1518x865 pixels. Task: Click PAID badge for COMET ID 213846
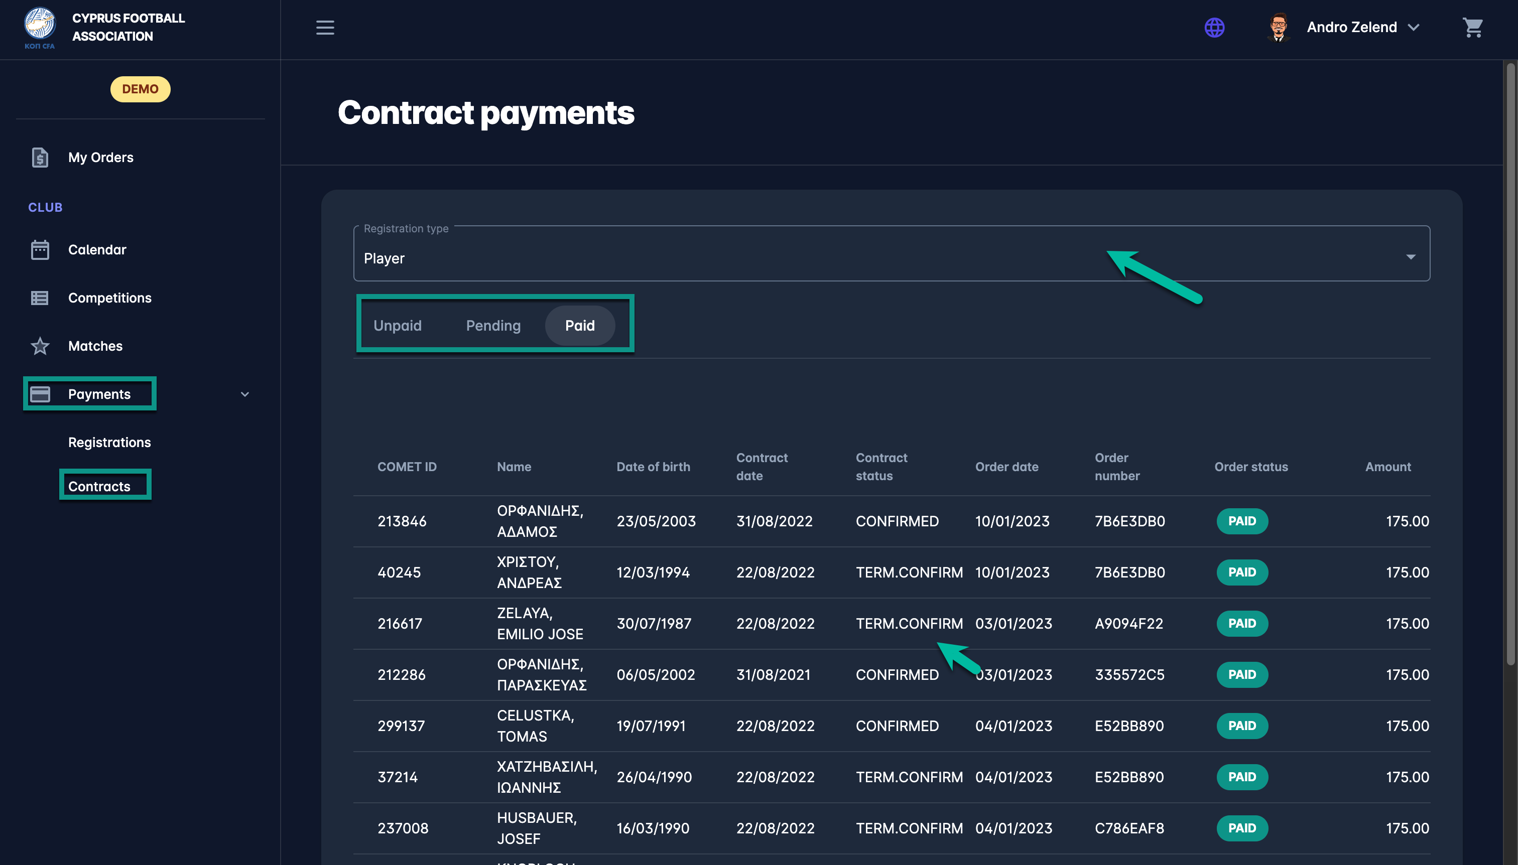pyautogui.click(x=1241, y=521)
